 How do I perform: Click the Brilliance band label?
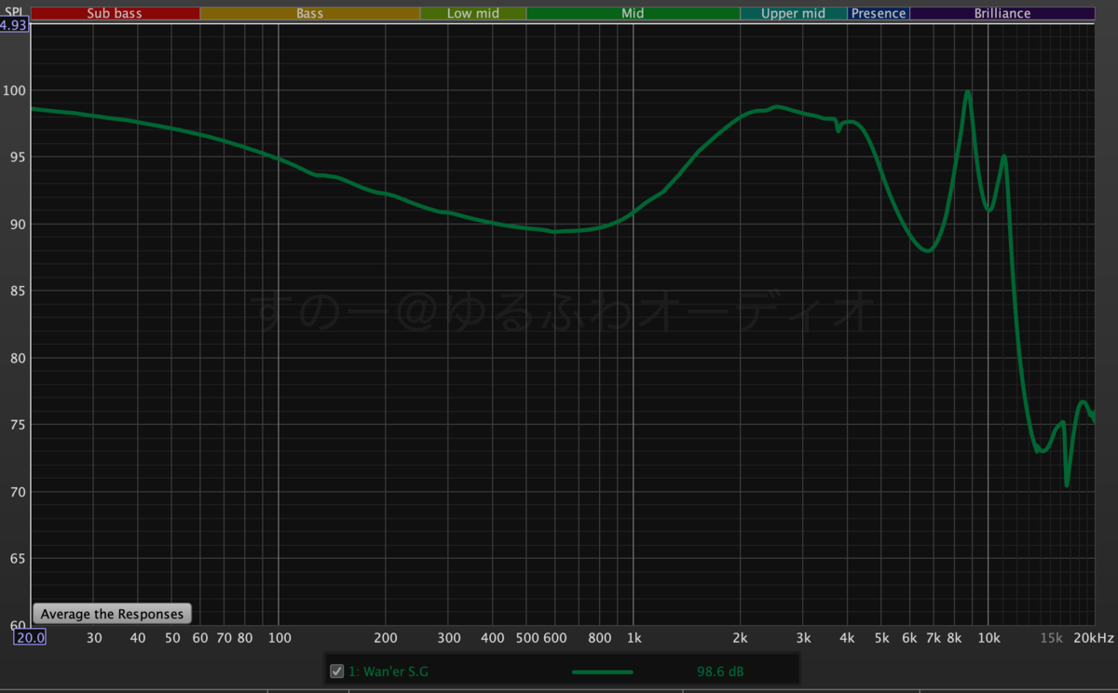pos(1002,13)
